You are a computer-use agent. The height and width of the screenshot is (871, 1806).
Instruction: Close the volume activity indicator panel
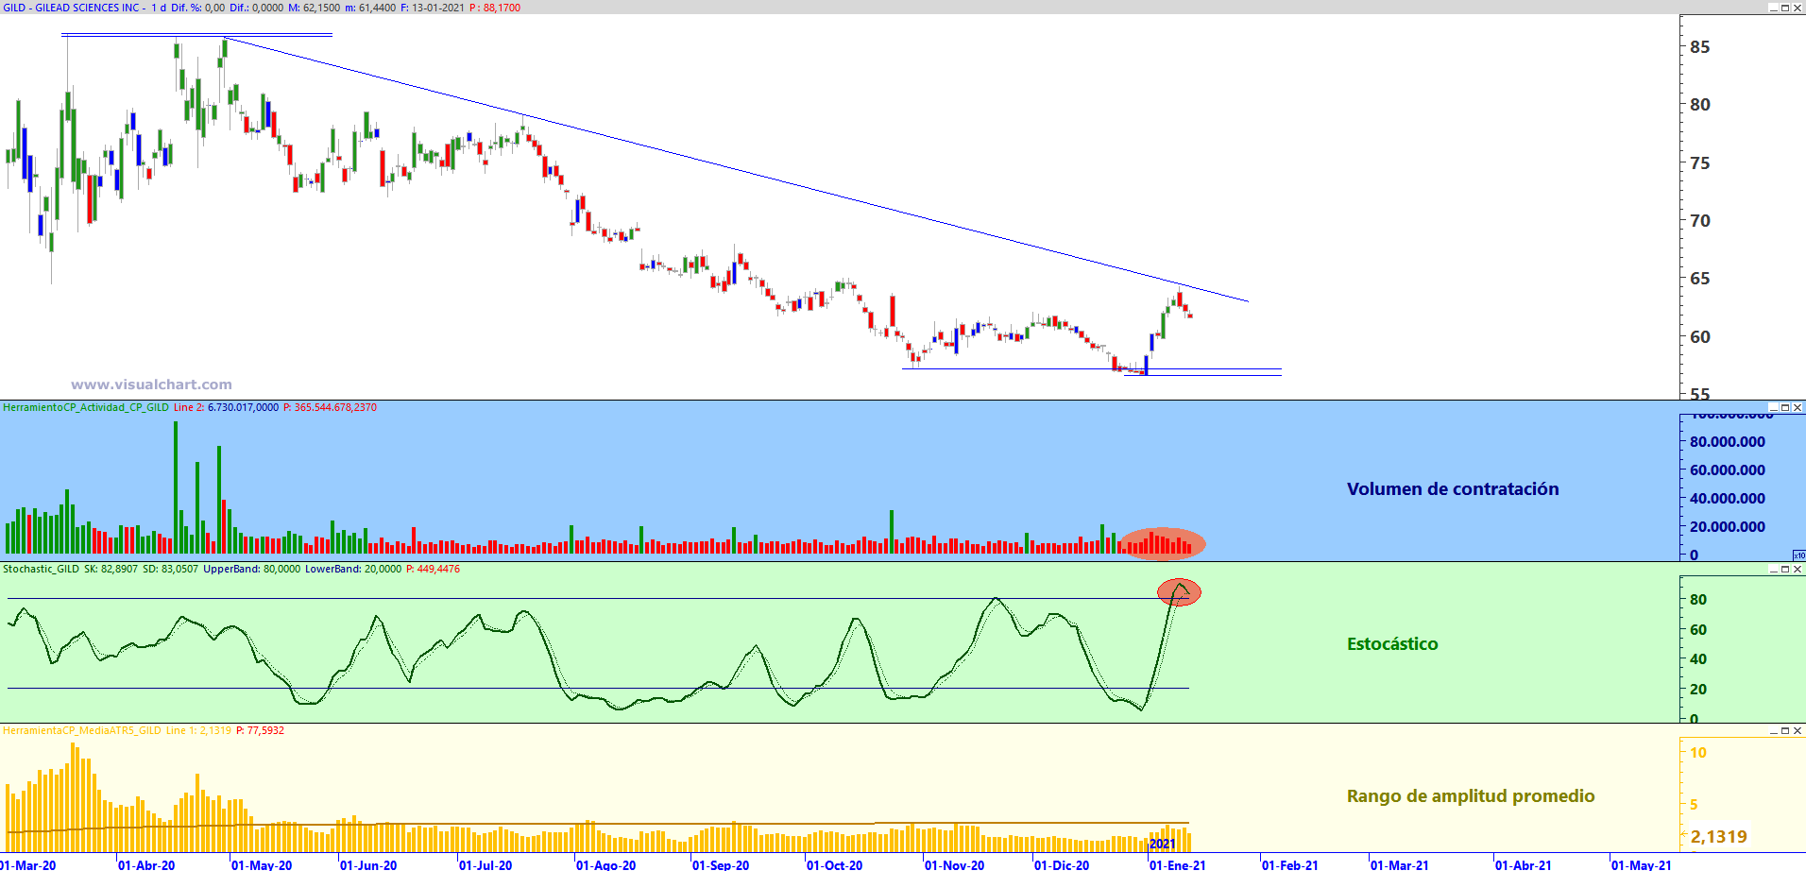(1797, 407)
